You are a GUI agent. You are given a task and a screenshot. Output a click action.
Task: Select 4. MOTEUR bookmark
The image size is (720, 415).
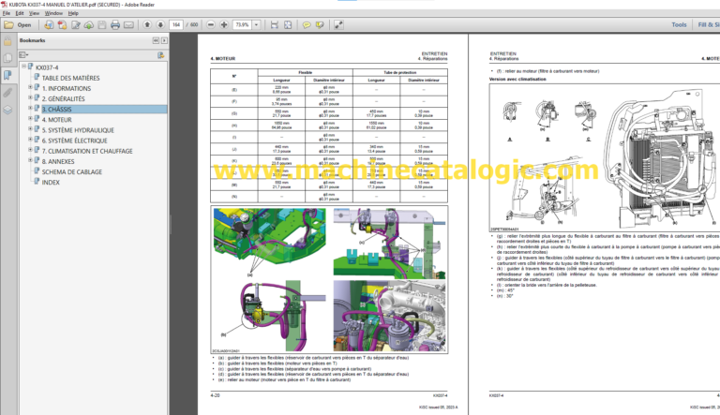[x=57, y=120]
